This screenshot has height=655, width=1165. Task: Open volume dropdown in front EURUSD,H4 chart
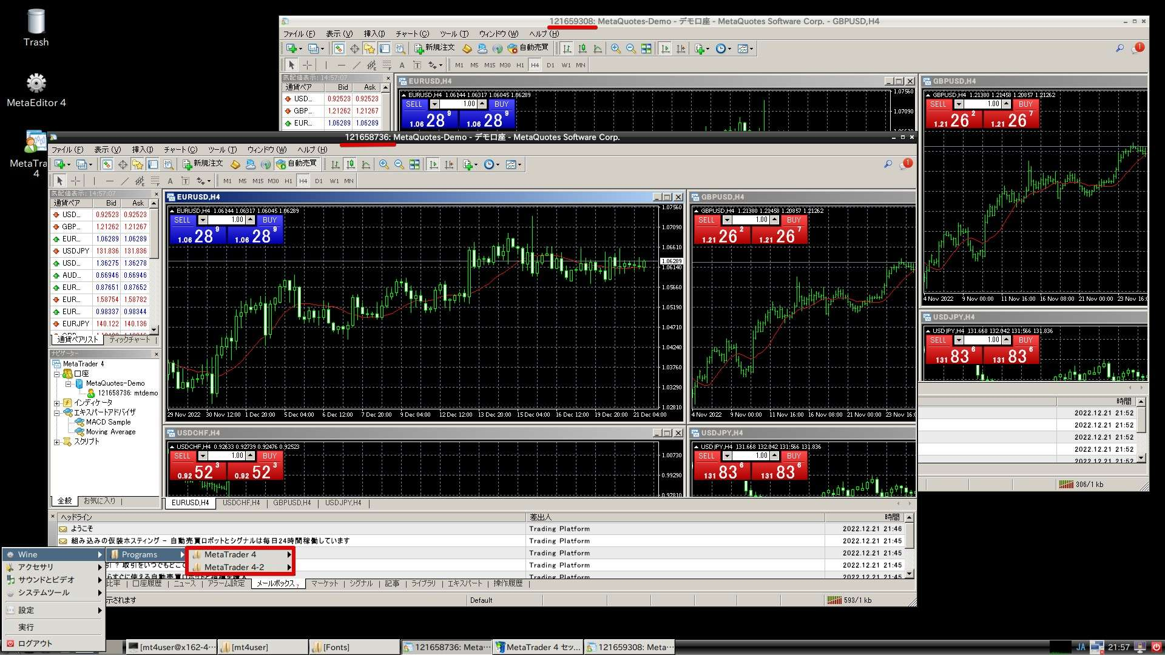point(203,220)
